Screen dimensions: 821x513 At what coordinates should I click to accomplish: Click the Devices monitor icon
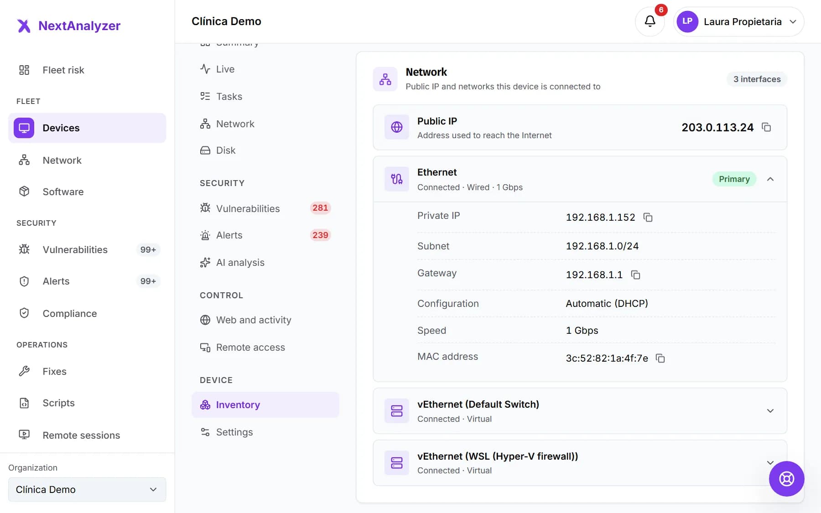[24, 128]
